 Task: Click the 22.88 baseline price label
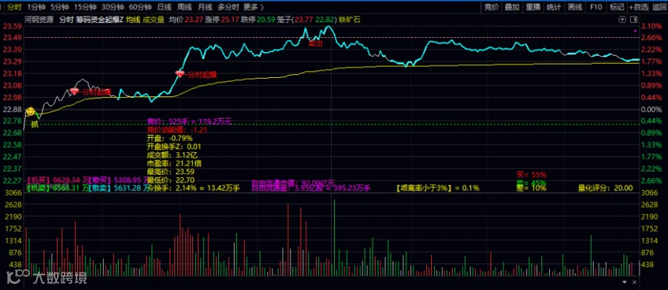click(13, 109)
